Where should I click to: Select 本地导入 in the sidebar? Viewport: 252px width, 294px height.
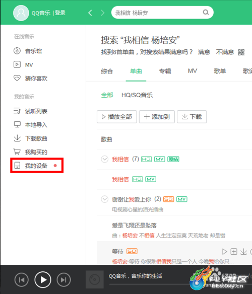click(30, 125)
